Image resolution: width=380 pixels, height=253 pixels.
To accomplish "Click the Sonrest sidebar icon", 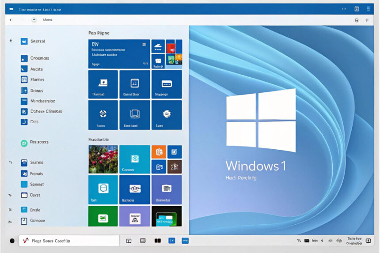I will pos(24,184).
